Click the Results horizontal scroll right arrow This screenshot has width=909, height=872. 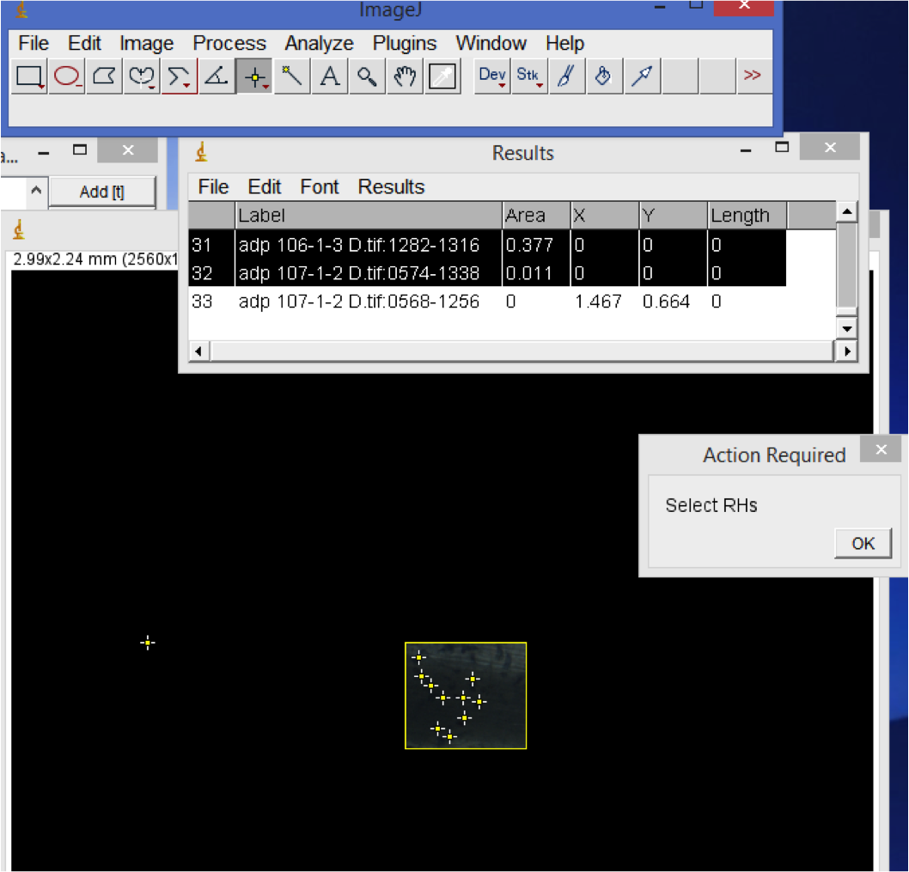coord(847,351)
